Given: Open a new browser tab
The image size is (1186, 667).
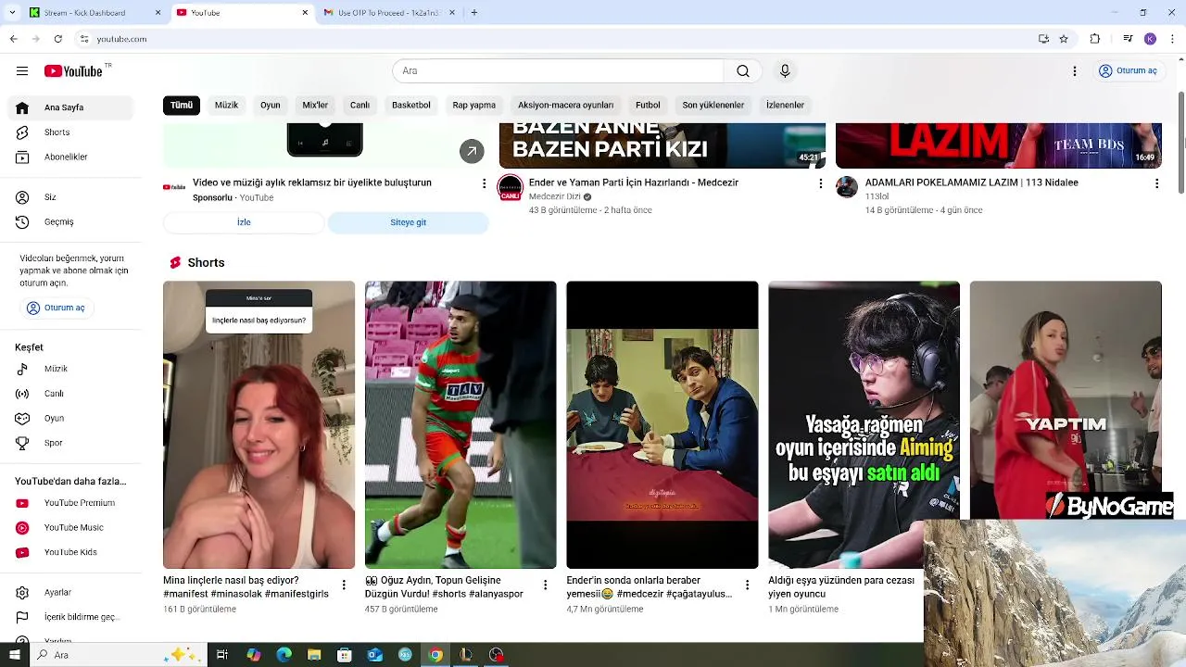Looking at the screenshot, I should (x=474, y=13).
